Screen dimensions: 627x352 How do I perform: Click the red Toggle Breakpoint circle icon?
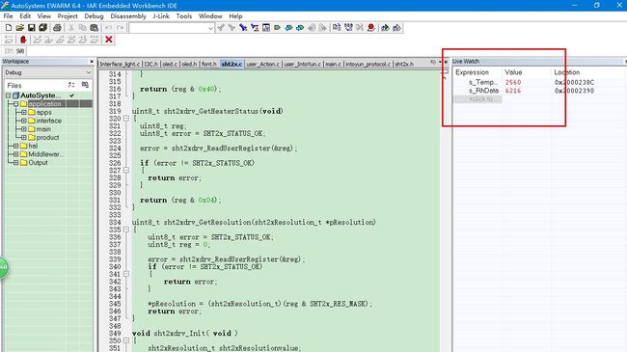[x=371, y=28]
